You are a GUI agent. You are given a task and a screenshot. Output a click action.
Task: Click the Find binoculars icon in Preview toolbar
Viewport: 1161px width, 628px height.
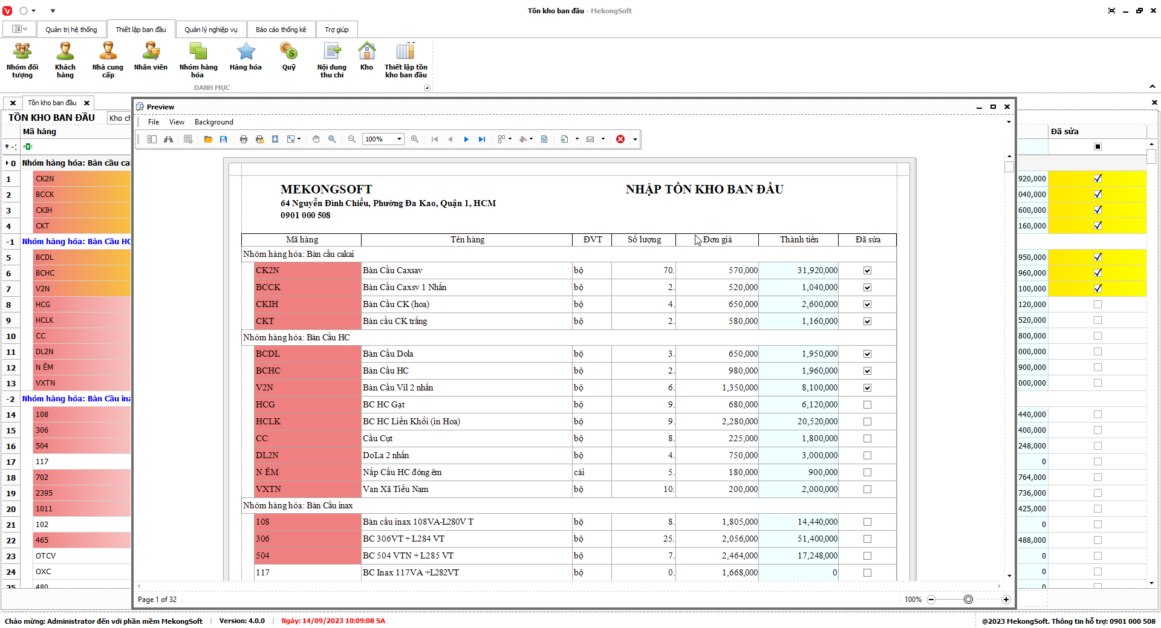(168, 139)
